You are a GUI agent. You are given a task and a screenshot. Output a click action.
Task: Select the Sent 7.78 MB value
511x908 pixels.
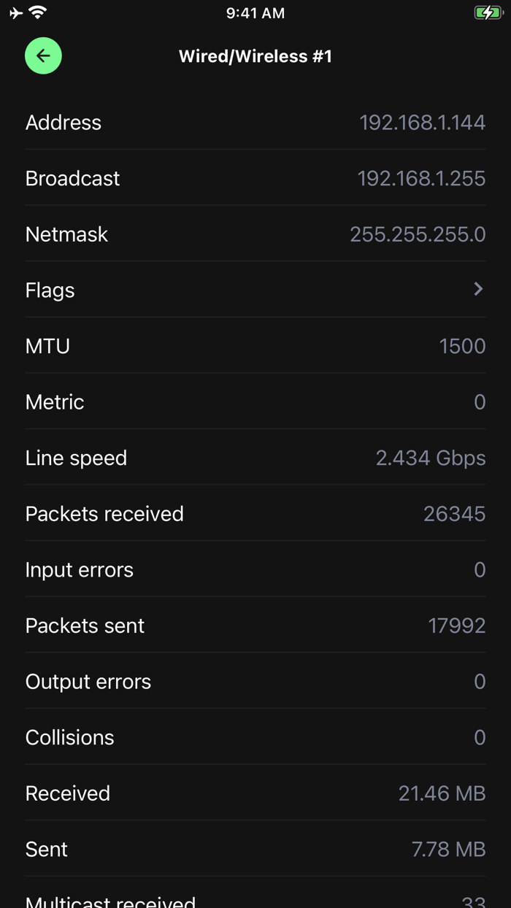(x=448, y=850)
